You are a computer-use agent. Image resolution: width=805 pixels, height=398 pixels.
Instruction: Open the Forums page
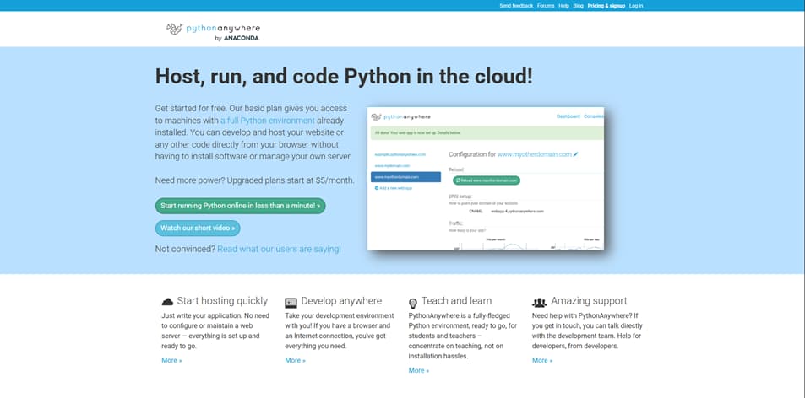coord(546,6)
